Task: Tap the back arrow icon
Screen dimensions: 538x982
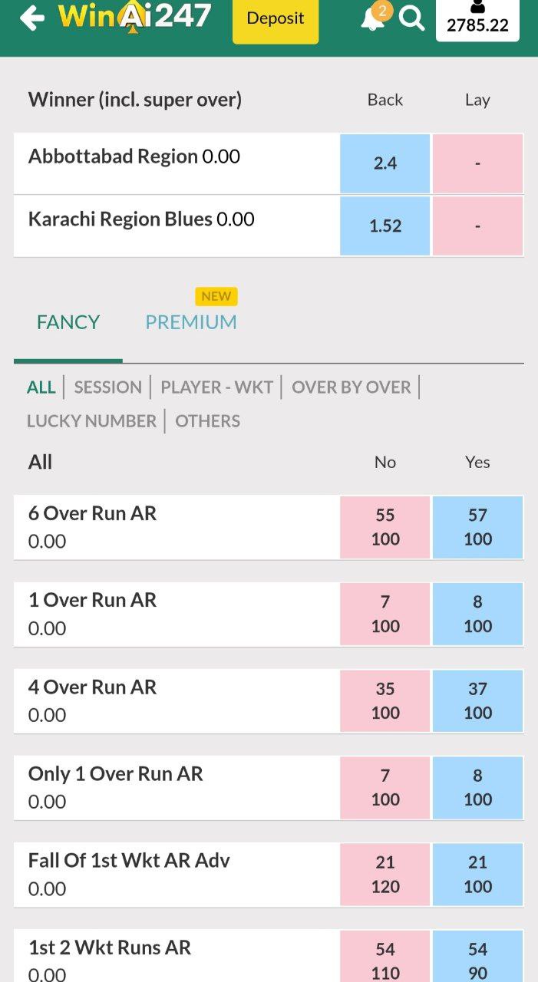Action: (x=31, y=18)
